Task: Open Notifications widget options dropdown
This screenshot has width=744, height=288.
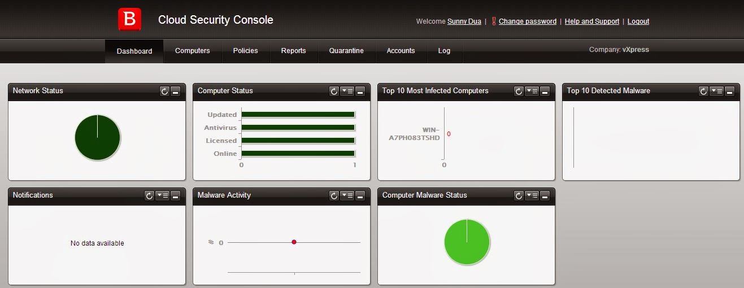Action: point(162,195)
